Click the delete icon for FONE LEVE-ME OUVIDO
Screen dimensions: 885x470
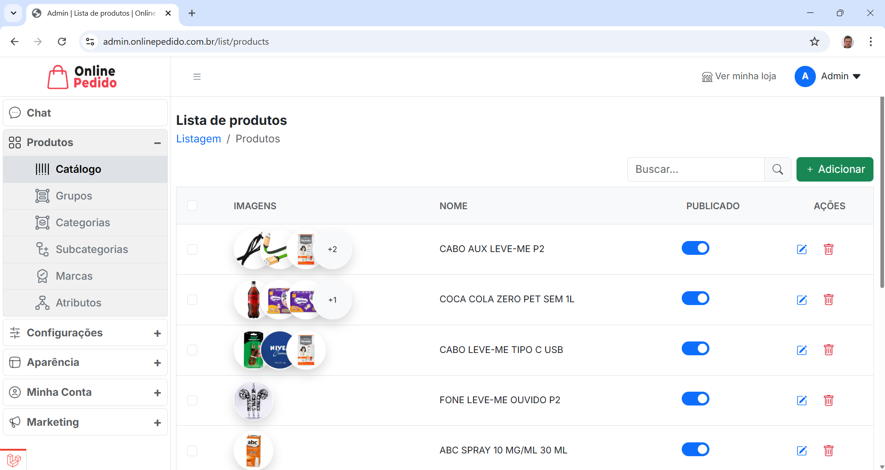point(828,400)
